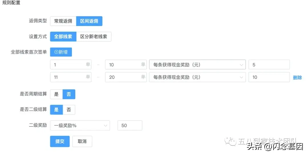The height and width of the screenshot is (155, 308).
Task: Click chevron arrow of first reward dropdown
Action: pyautogui.click(x=241, y=65)
